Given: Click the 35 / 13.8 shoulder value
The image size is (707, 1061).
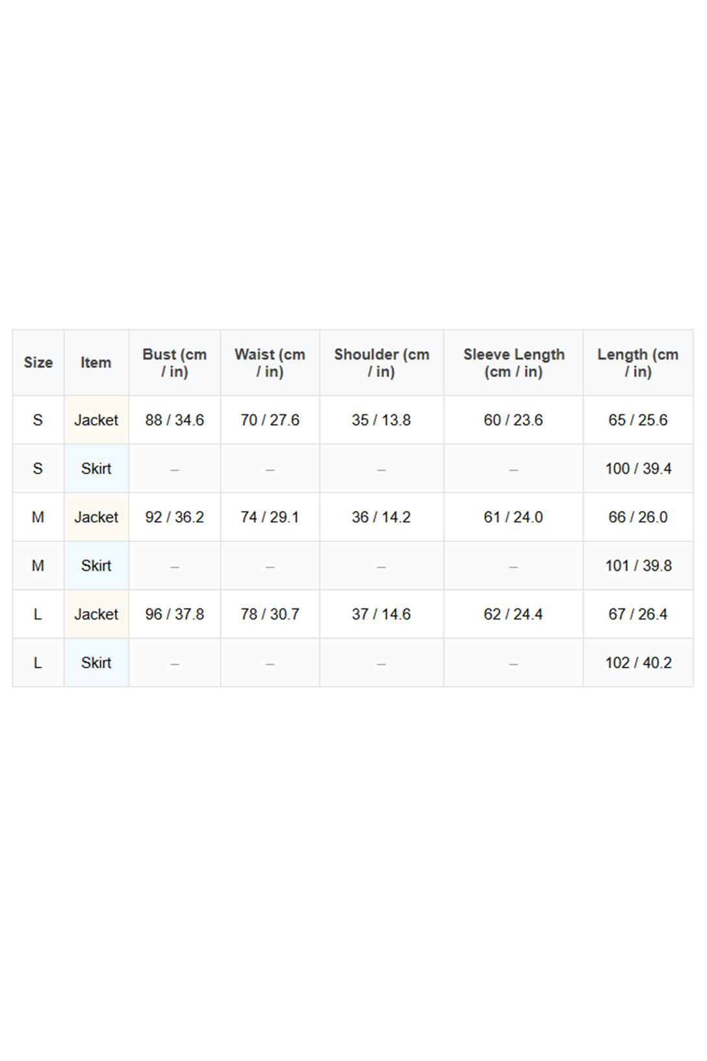Looking at the screenshot, I should tap(381, 420).
